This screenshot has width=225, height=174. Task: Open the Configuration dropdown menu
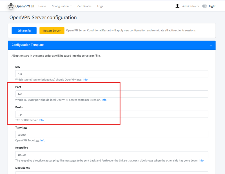(x=62, y=6)
